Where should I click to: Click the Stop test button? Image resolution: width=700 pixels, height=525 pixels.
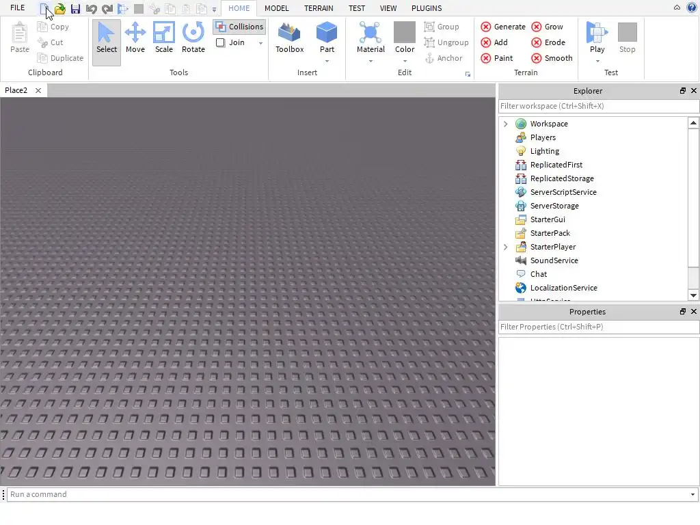(628, 38)
